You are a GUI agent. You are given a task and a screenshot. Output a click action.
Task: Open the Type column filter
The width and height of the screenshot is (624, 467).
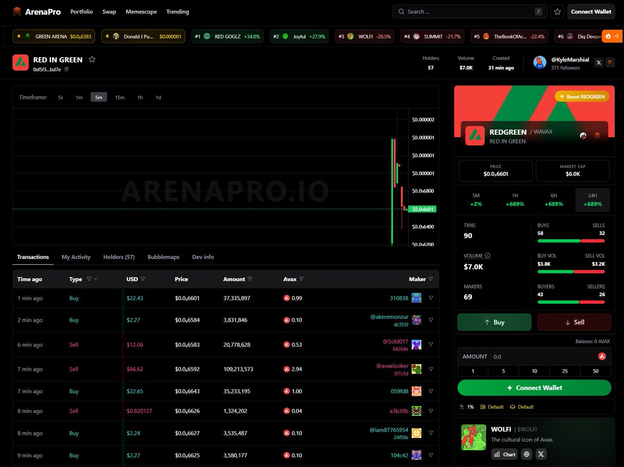coord(89,279)
